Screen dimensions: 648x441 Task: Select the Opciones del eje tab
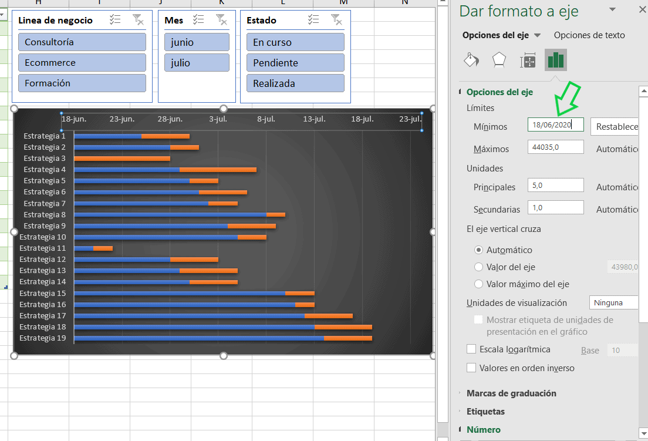pos(495,35)
